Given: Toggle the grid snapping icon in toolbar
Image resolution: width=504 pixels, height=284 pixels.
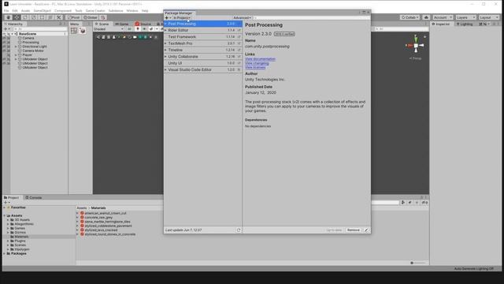Looking at the screenshot, I should click(103, 17).
